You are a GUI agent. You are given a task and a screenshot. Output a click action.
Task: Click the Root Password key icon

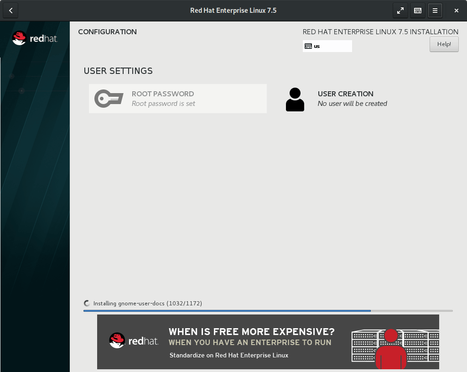(109, 99)
